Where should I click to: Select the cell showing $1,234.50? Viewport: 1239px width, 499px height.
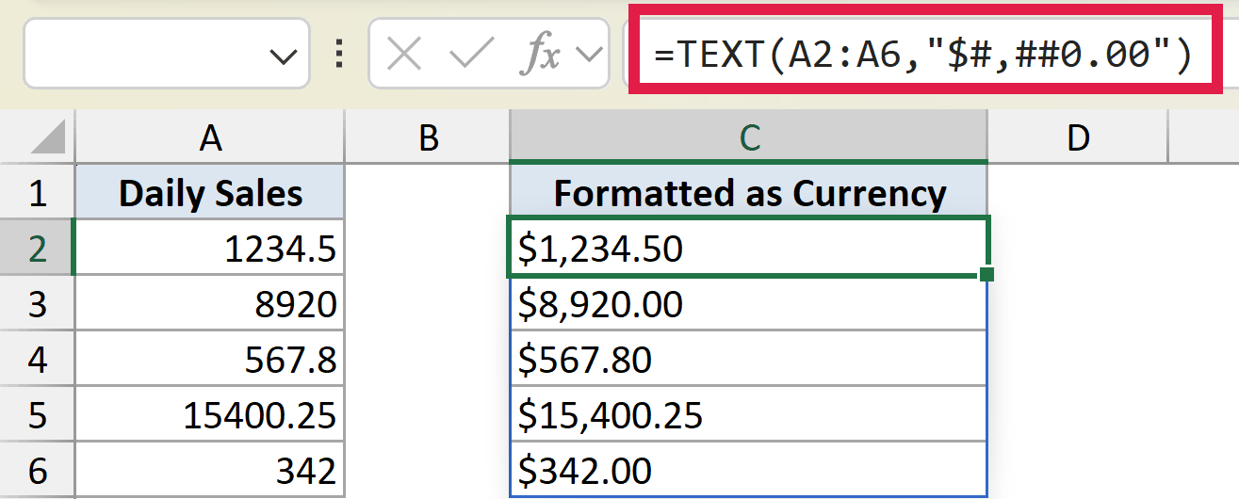tap(749, 248)
